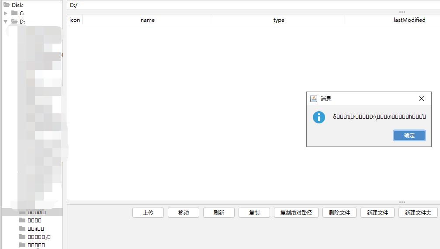
Task: Sort by the type column header
Action: [279, 20]
